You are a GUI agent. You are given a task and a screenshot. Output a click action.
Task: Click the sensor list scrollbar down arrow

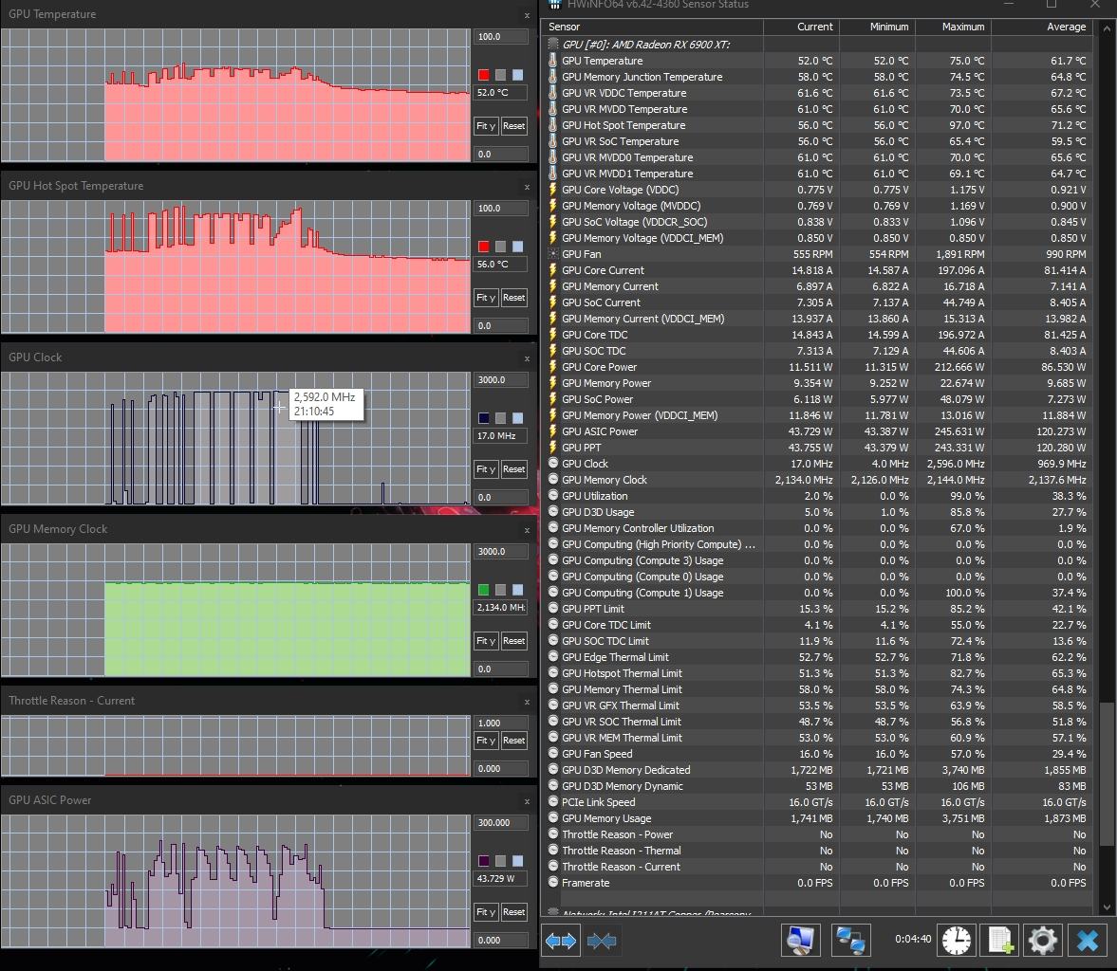coord(1106,907)
